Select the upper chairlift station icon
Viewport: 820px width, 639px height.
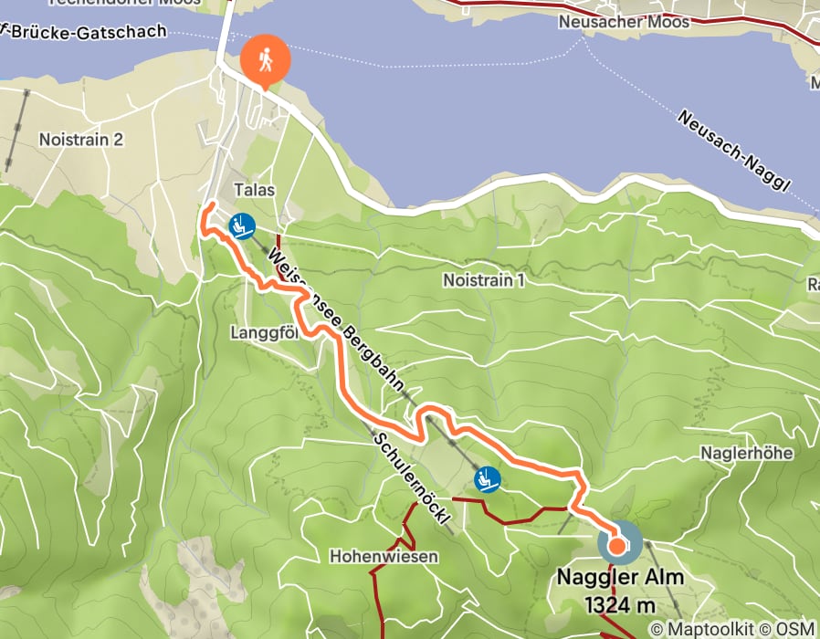(x=488, y=479)
